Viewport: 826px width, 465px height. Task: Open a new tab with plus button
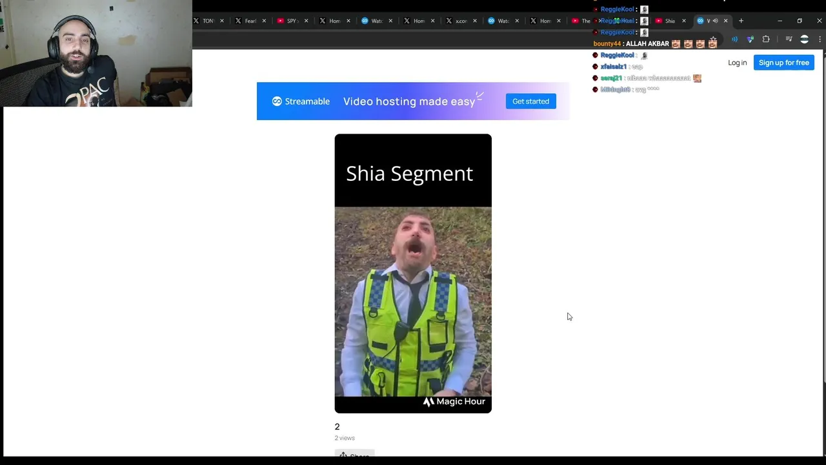point(741,21)
